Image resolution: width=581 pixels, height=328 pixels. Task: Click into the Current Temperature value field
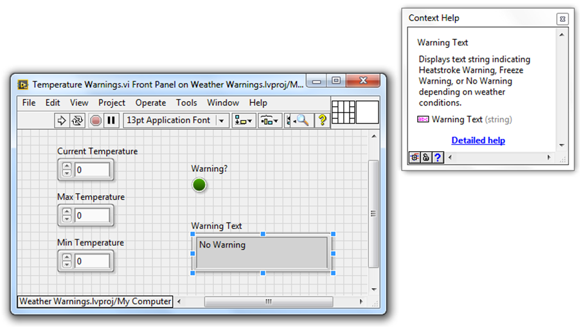click(x=92, y=170)
